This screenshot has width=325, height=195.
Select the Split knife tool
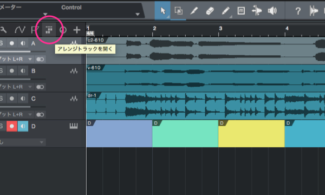point(194,11)
